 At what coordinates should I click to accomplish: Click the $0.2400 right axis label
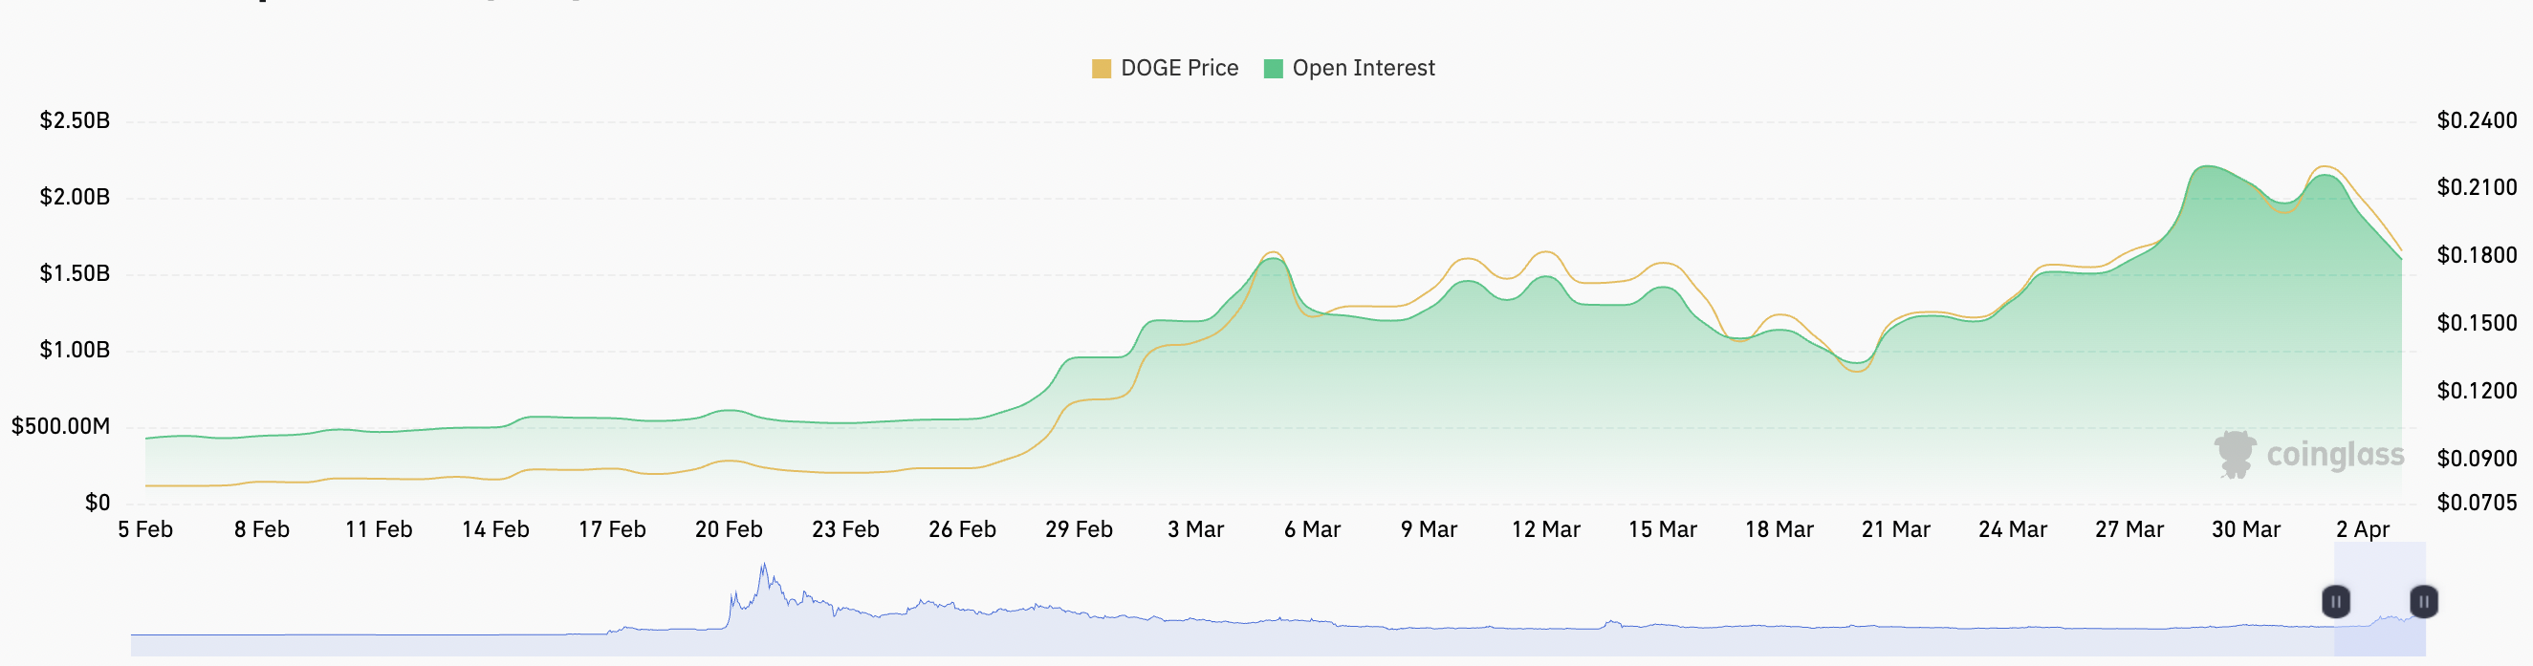2476,120
